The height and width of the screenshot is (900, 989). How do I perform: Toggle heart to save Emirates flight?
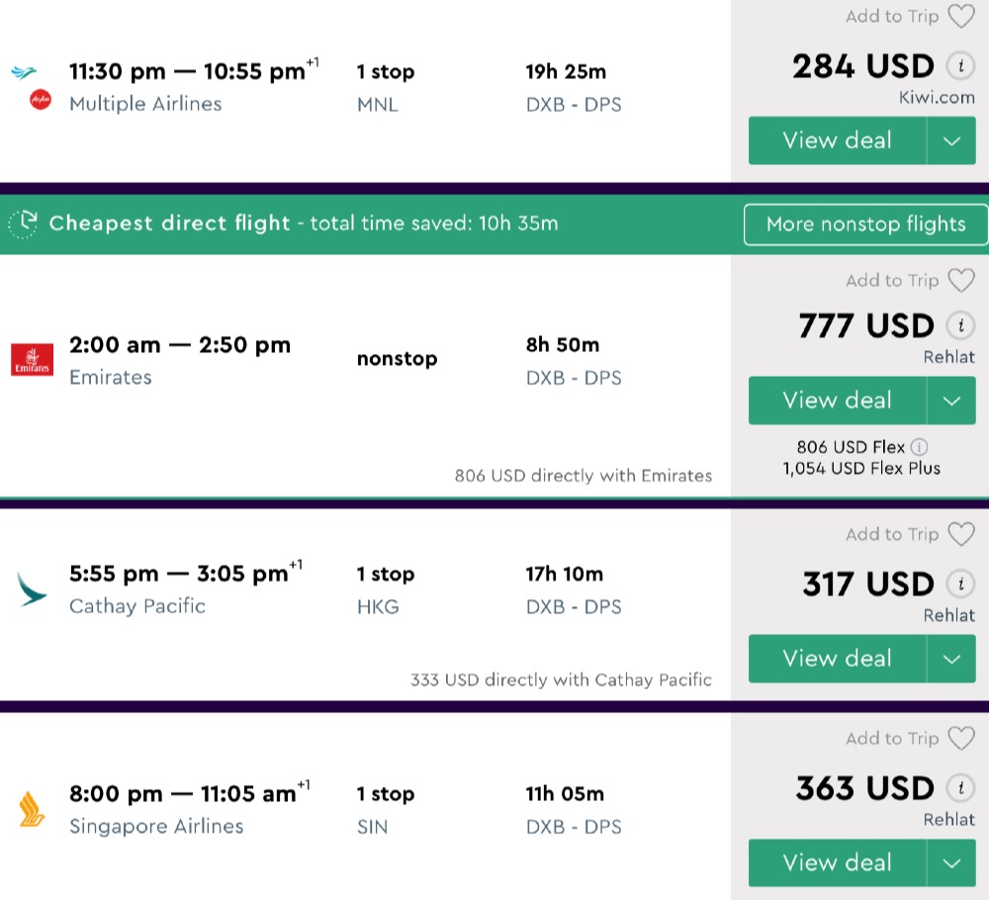960,281
